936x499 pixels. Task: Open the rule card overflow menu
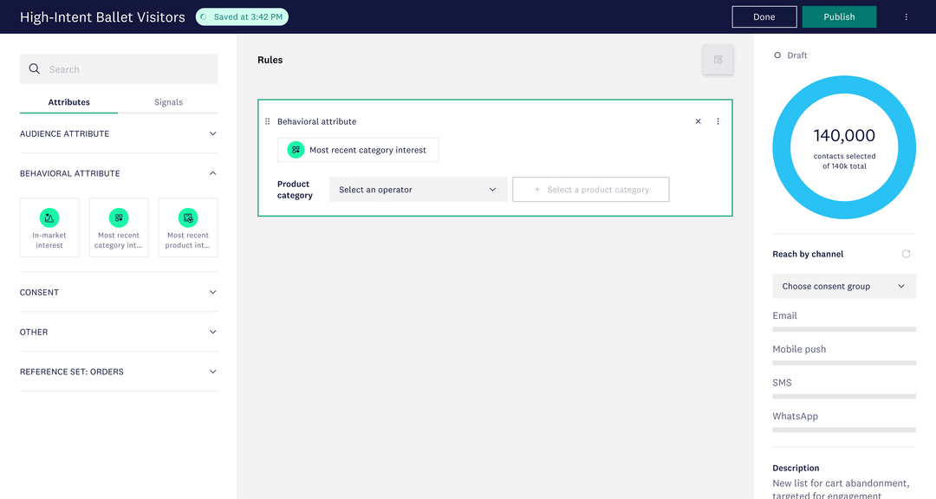tap(718, 121)
